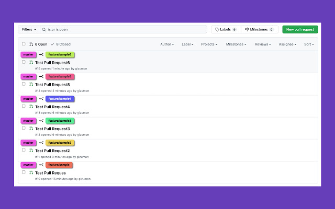This screenshot has width=335, height=209.
Task: Click the open PR icon for Test Pull Reques
Action: coord(31,172)
